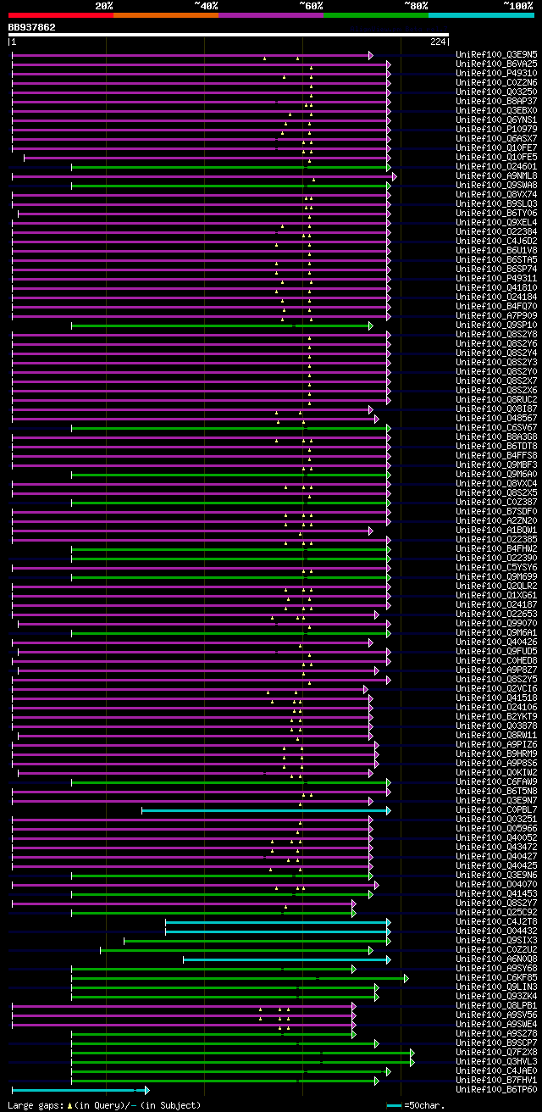Viewport: 542px width, 1112px height.
Task: Click the green ~80% identity legend segment
Action: tap(376, 14)
